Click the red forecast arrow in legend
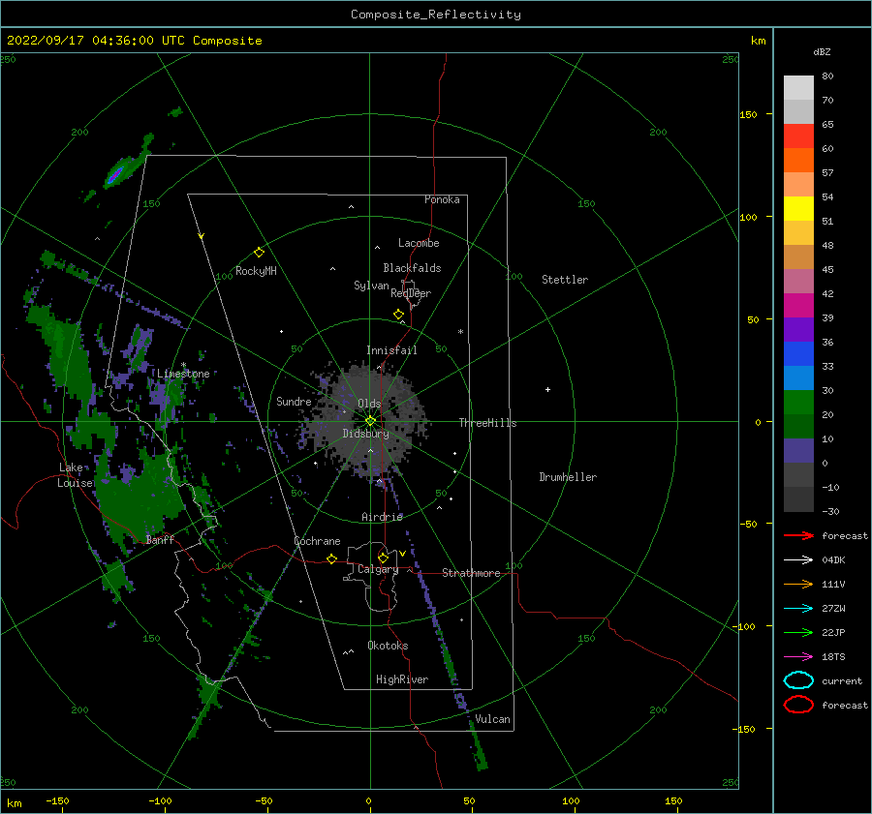Viewport: 872px width, 814px height. pyautogui.click(x=798, y=535)
